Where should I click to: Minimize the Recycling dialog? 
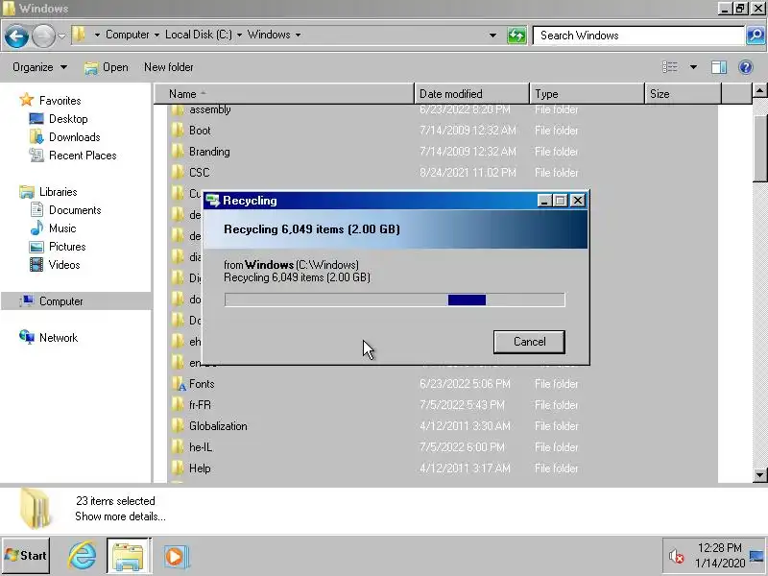[x=544, y=201]
